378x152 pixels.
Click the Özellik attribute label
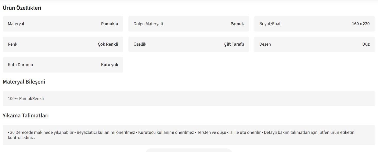tap(140, 44)
